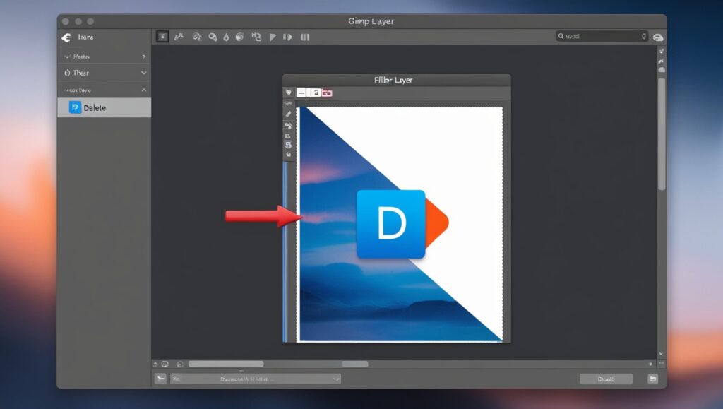This screenshot has width=723, height=409.
Task: Clear the search field using its end button
Action: pyautogui.click(x=644, y=36)
